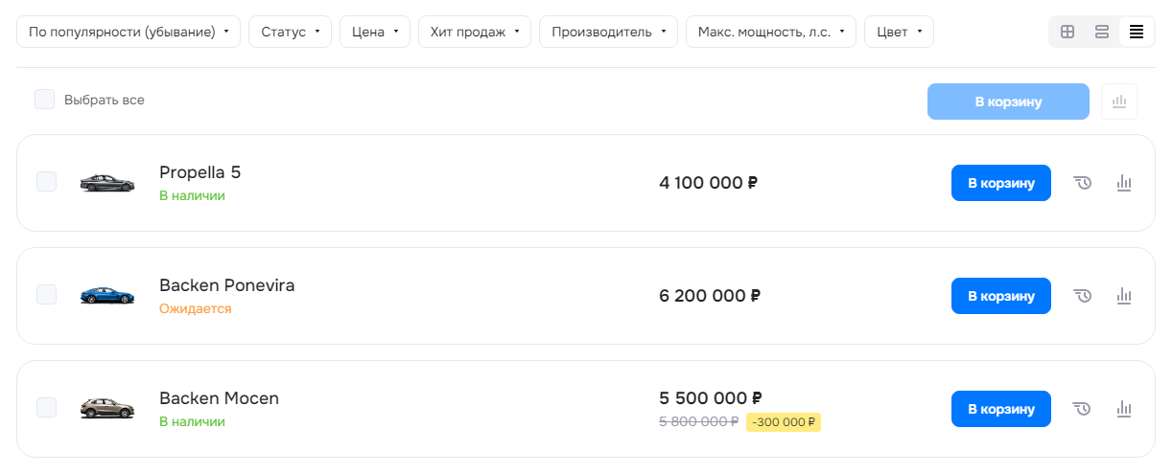Add Propella 5 to comparison chart

pyautogui.click(x=1125, y=183)
